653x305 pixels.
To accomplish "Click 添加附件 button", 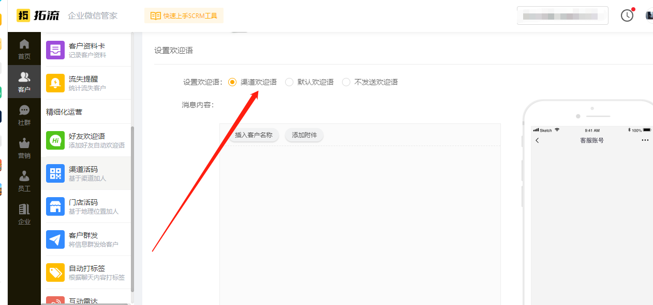I will pyautogui.click(x=304, y=135).
